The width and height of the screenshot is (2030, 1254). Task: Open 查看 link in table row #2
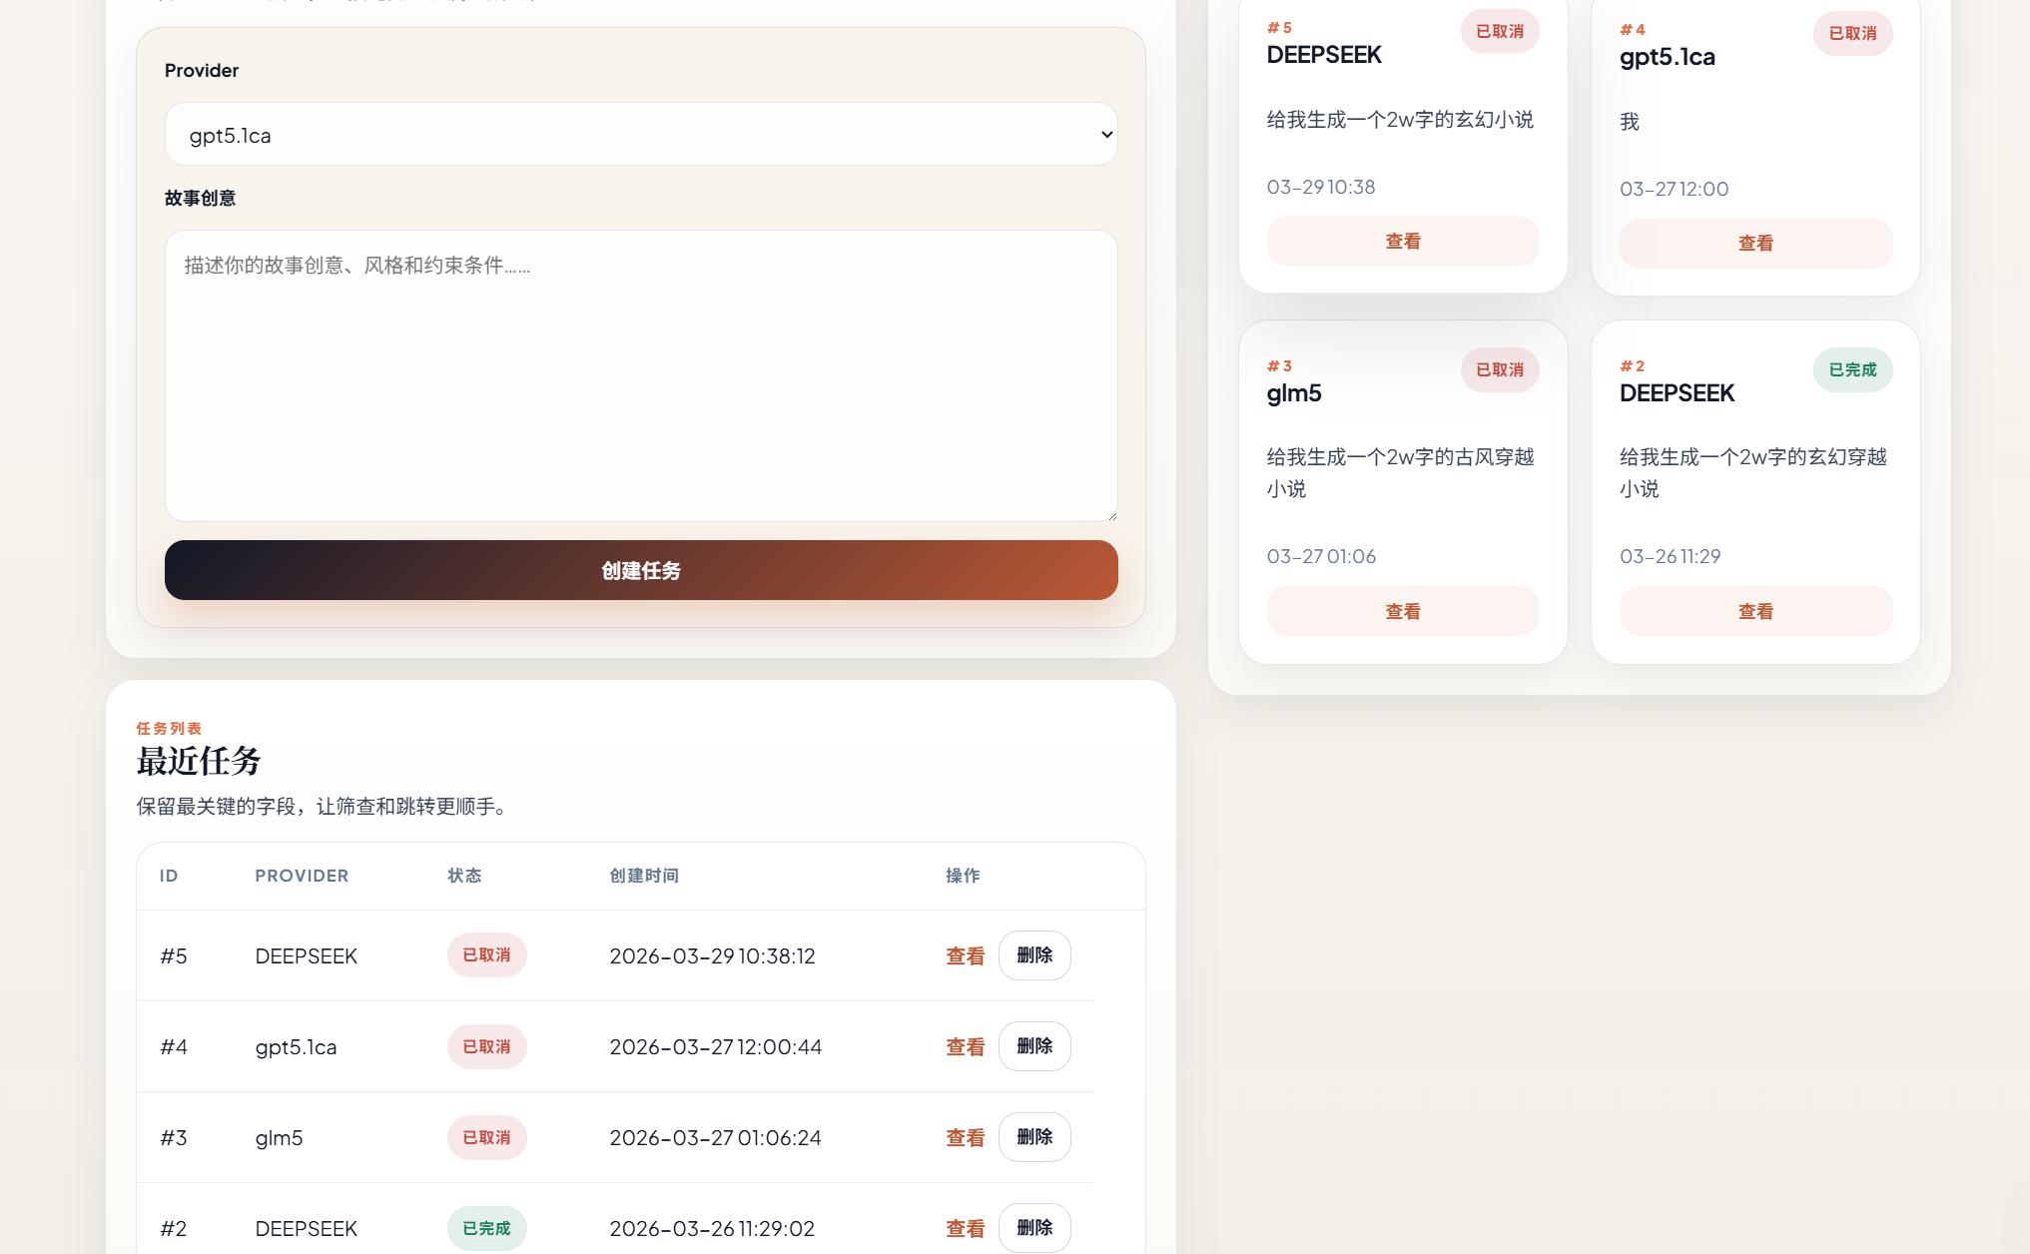965,1229
